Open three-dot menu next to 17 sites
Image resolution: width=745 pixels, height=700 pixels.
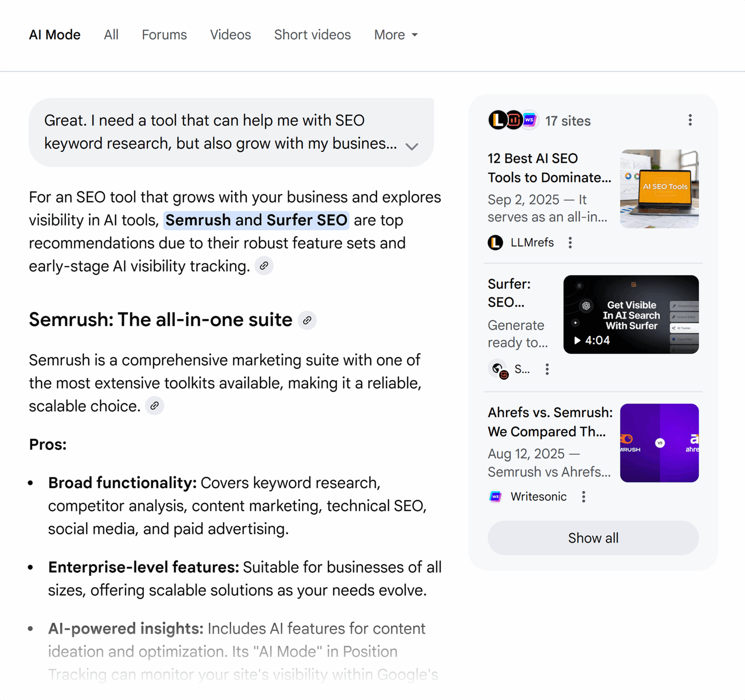690,120
